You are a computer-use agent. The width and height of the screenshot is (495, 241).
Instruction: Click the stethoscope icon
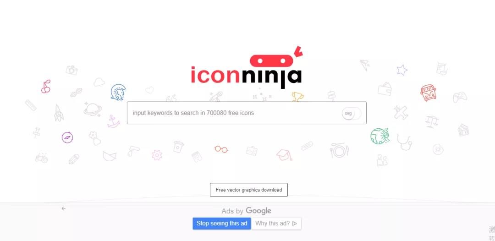pos(404,142)
